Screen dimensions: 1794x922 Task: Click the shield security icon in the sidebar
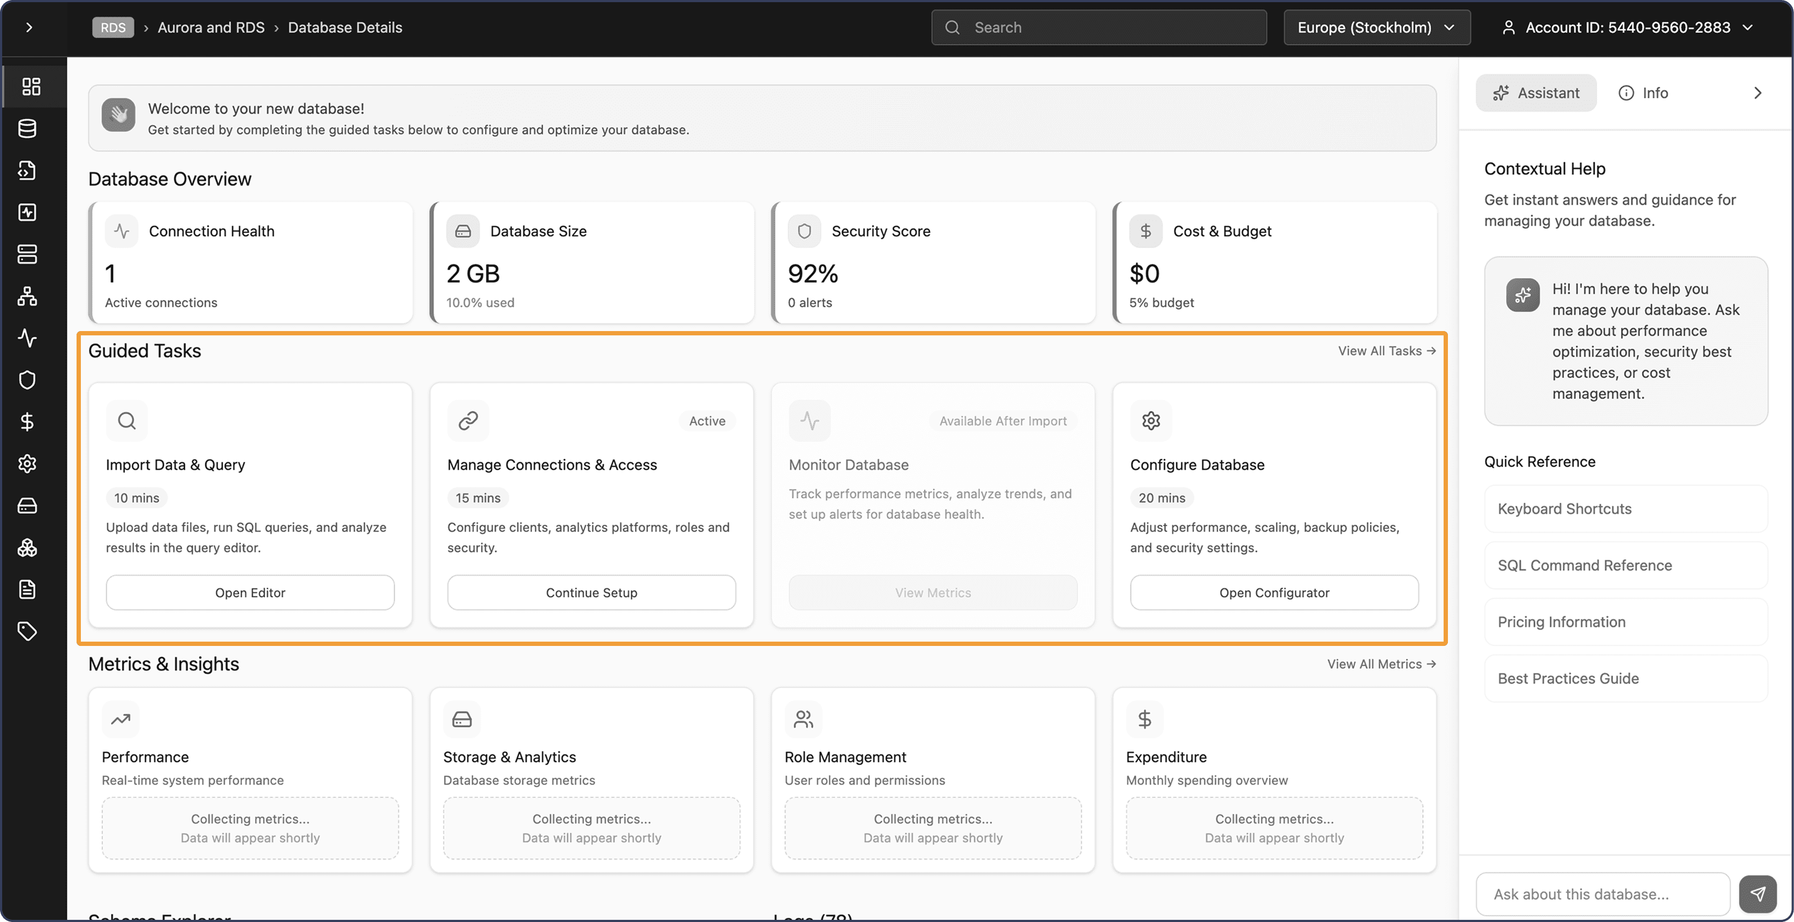point(27,380)
